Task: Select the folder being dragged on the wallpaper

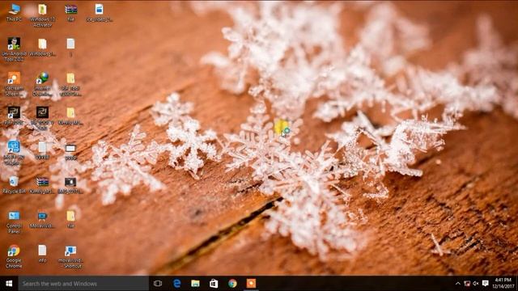Action: (281, 127)
